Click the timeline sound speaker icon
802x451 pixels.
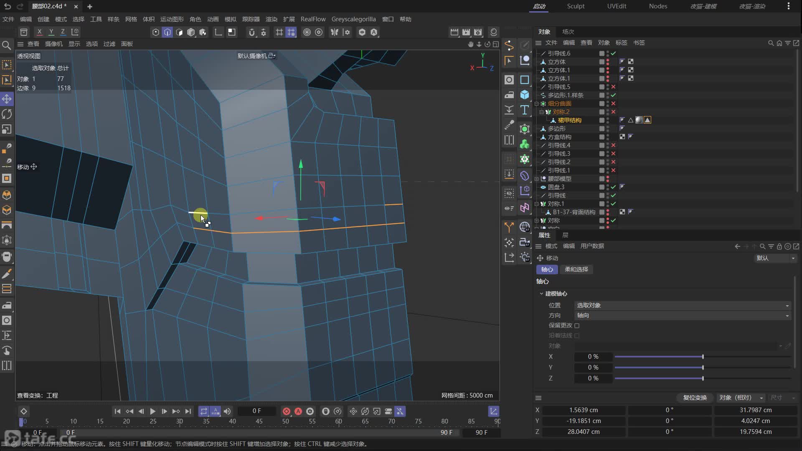[227, 411]
